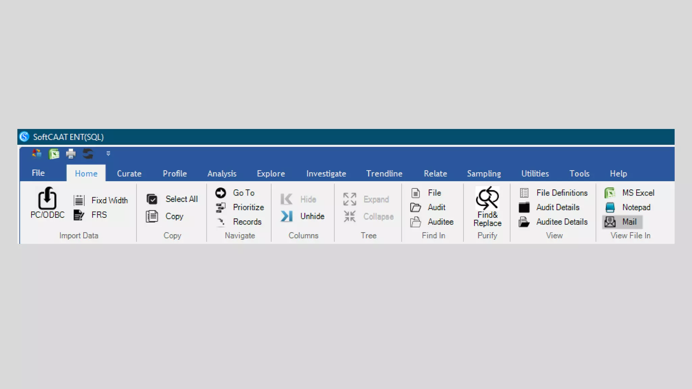Click the Prioritize navigate button

240,207
